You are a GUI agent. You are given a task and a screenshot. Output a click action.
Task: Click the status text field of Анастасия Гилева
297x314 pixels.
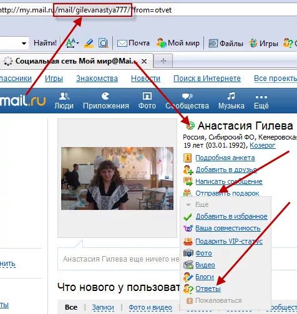pos(119,259)
